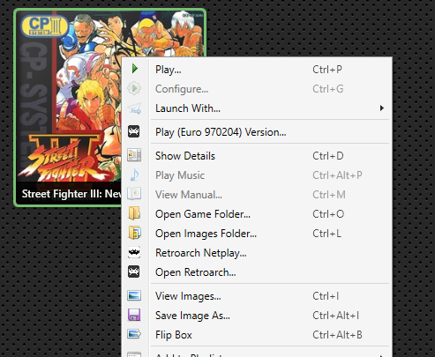Select the Configure... menu entry
Image resolution: width=435 pixels, height=357 pixels.
point(257,89)
